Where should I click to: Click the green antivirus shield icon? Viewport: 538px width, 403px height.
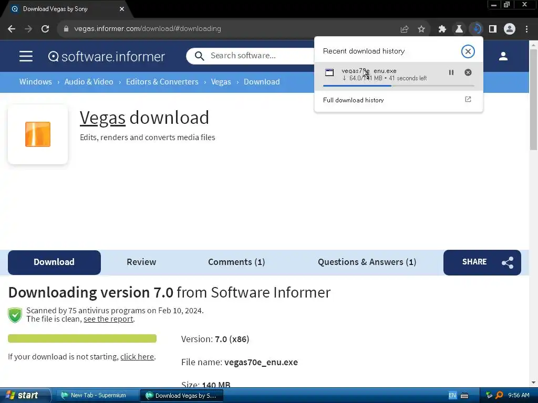pos(15,315)
